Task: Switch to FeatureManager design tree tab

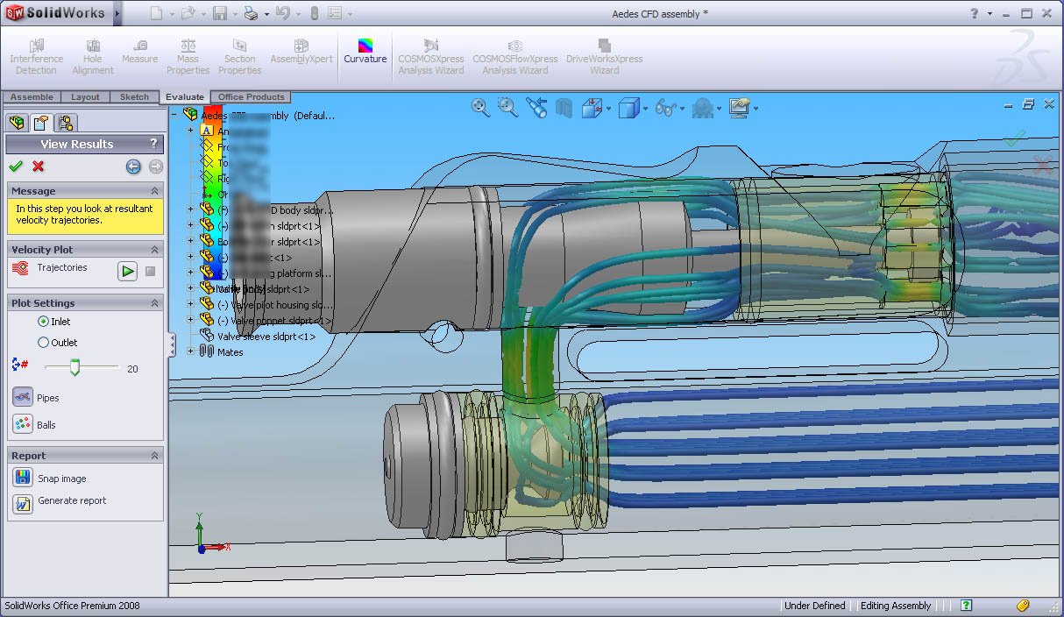Action: tap(16, 123)
